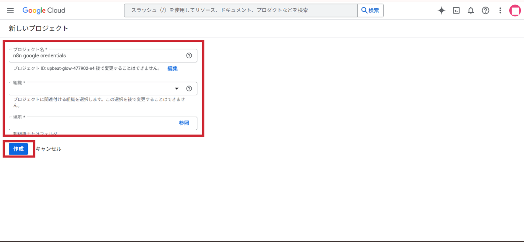Open the 組織 selection field
This screenshot has height=242, width=524.
tap(92, 89)
